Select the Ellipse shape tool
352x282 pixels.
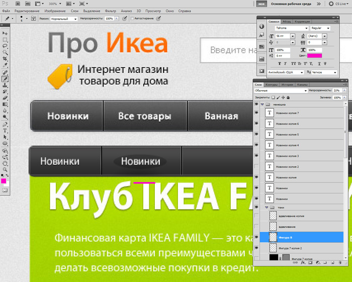coord(5,144)
